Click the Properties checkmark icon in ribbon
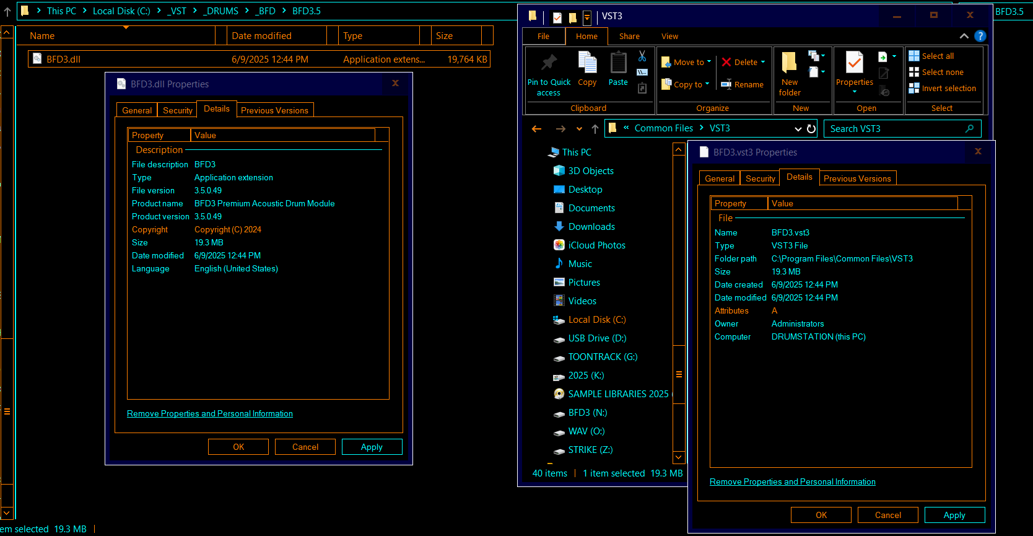 coord(855,62)
